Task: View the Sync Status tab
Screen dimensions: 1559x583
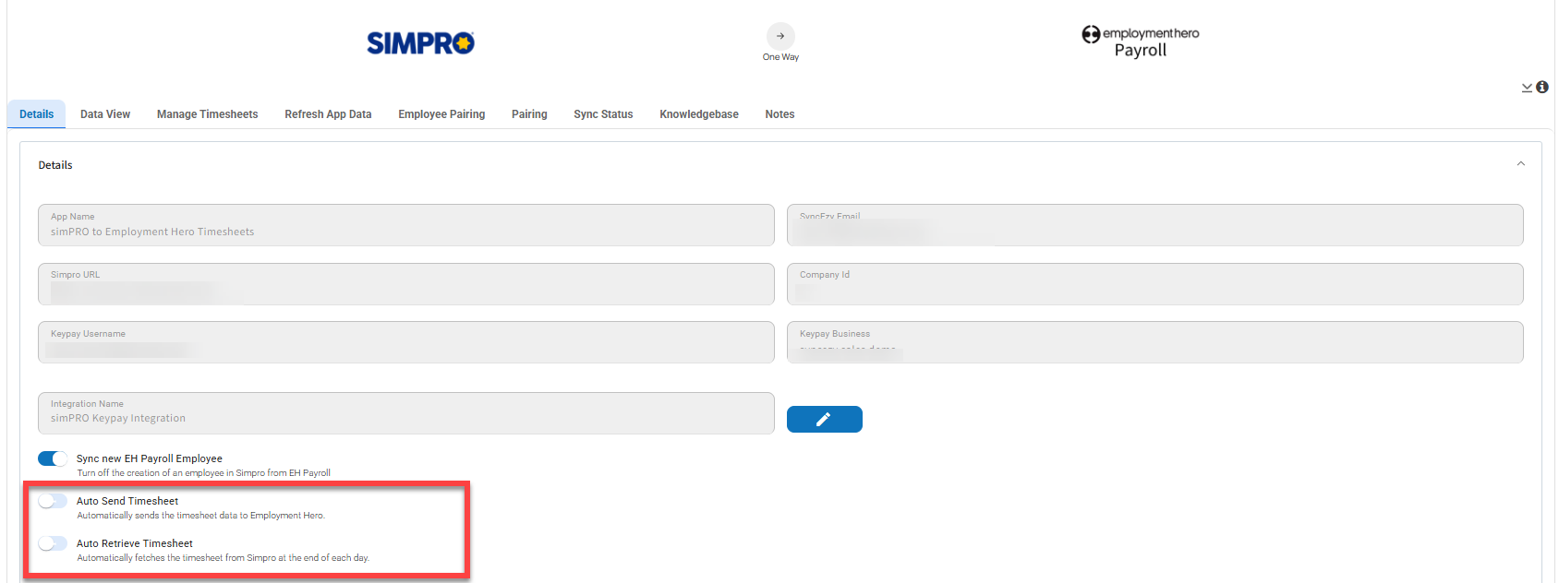Action: pyautogui.click(x=603, y=114)
